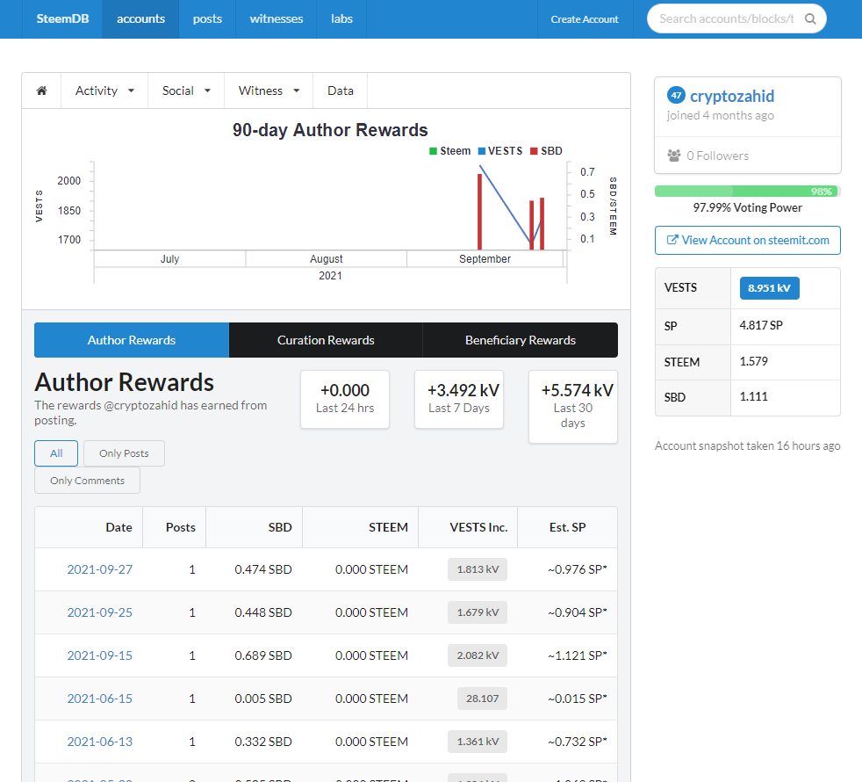862x782 pixels.
Task: Click the voting power progress bar
Action: 746,192
